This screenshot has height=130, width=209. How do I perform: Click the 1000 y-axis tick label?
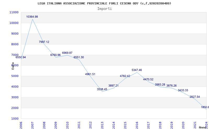[15, 119]
